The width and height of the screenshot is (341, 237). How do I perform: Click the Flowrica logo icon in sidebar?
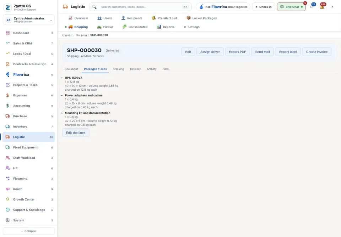coord(7,75)
